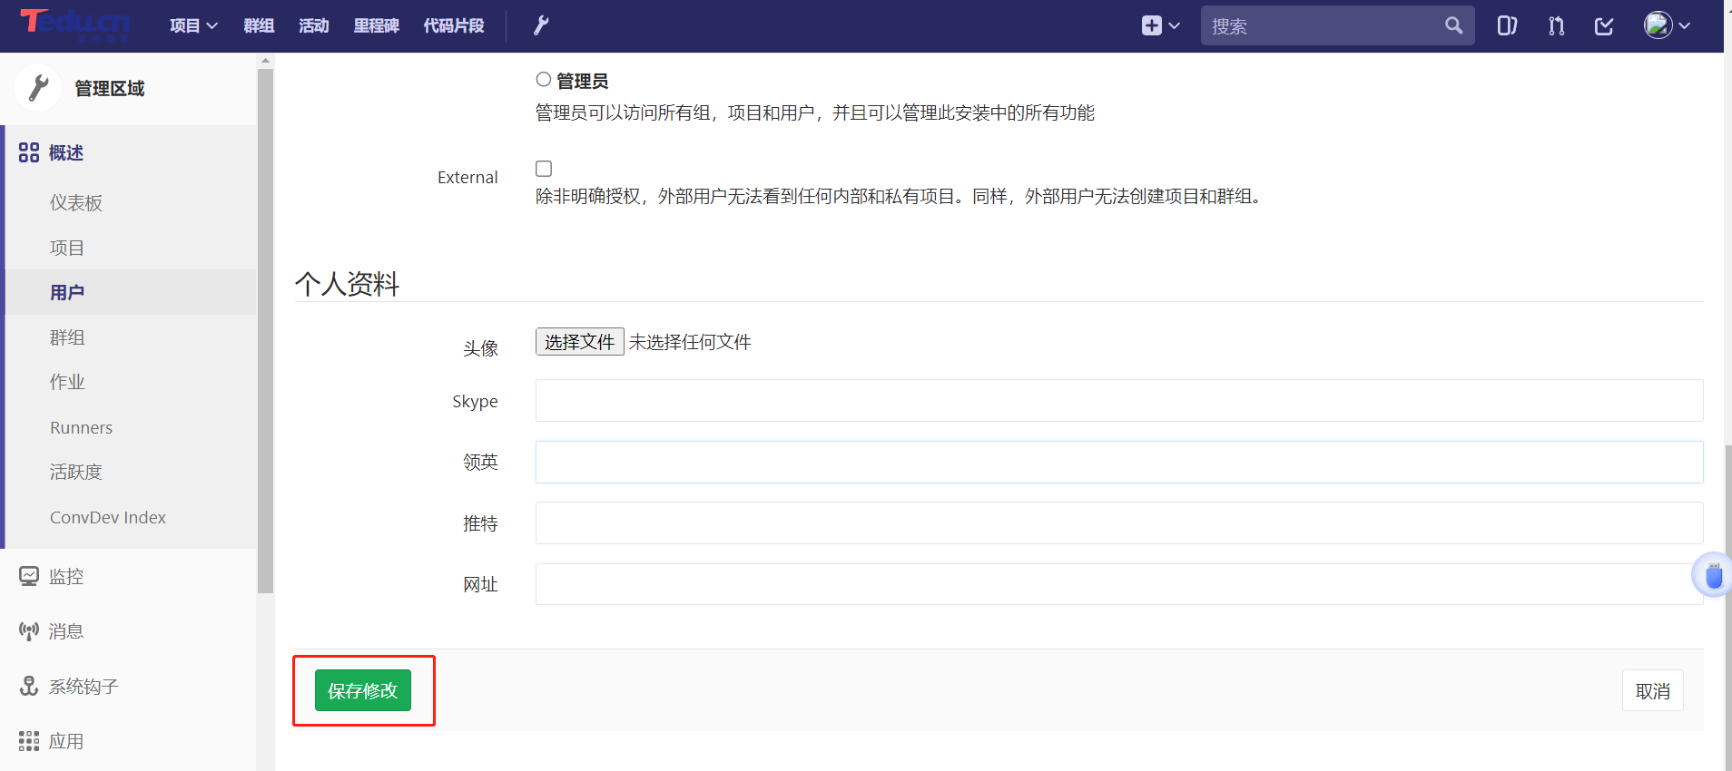Screen dimensions: 1732x771
Task: Click the Tedu.cn logo
Action: coord(75,24)
